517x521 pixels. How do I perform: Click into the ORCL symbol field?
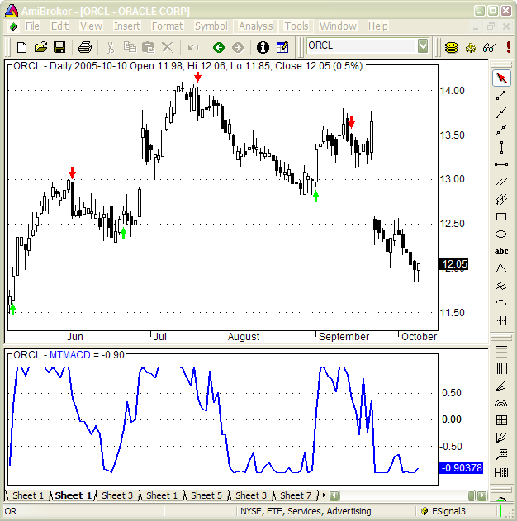(x=362, y=46)
